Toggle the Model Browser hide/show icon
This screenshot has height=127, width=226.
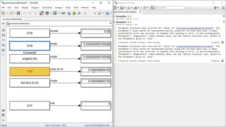click(3, 24)
